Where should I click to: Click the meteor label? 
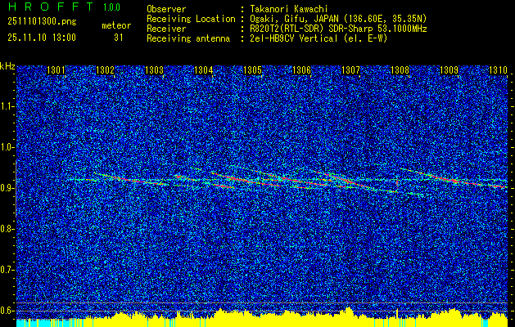[116, 25]
